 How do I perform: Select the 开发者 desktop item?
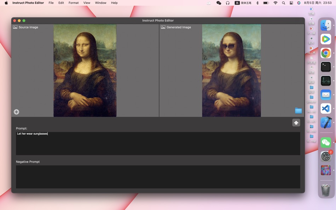point(311,60)
